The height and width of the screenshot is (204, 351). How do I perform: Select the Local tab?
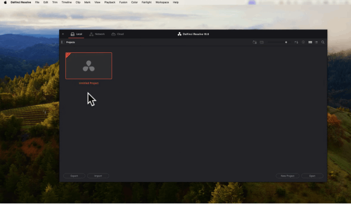point(76,34)
